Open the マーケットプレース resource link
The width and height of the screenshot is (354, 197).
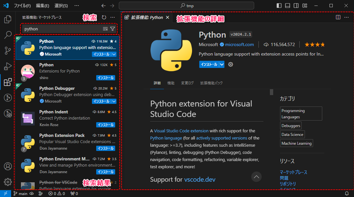(293, 172)
